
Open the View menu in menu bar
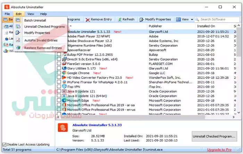31,14
